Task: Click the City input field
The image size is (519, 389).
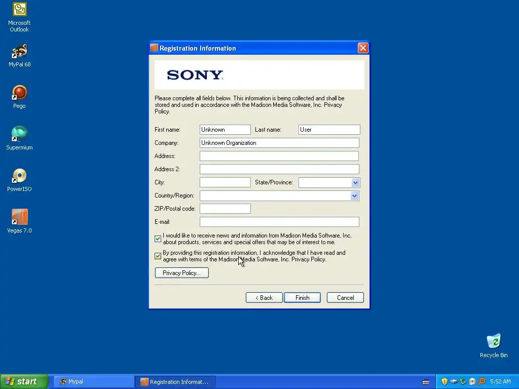Action: coord(225,182)
